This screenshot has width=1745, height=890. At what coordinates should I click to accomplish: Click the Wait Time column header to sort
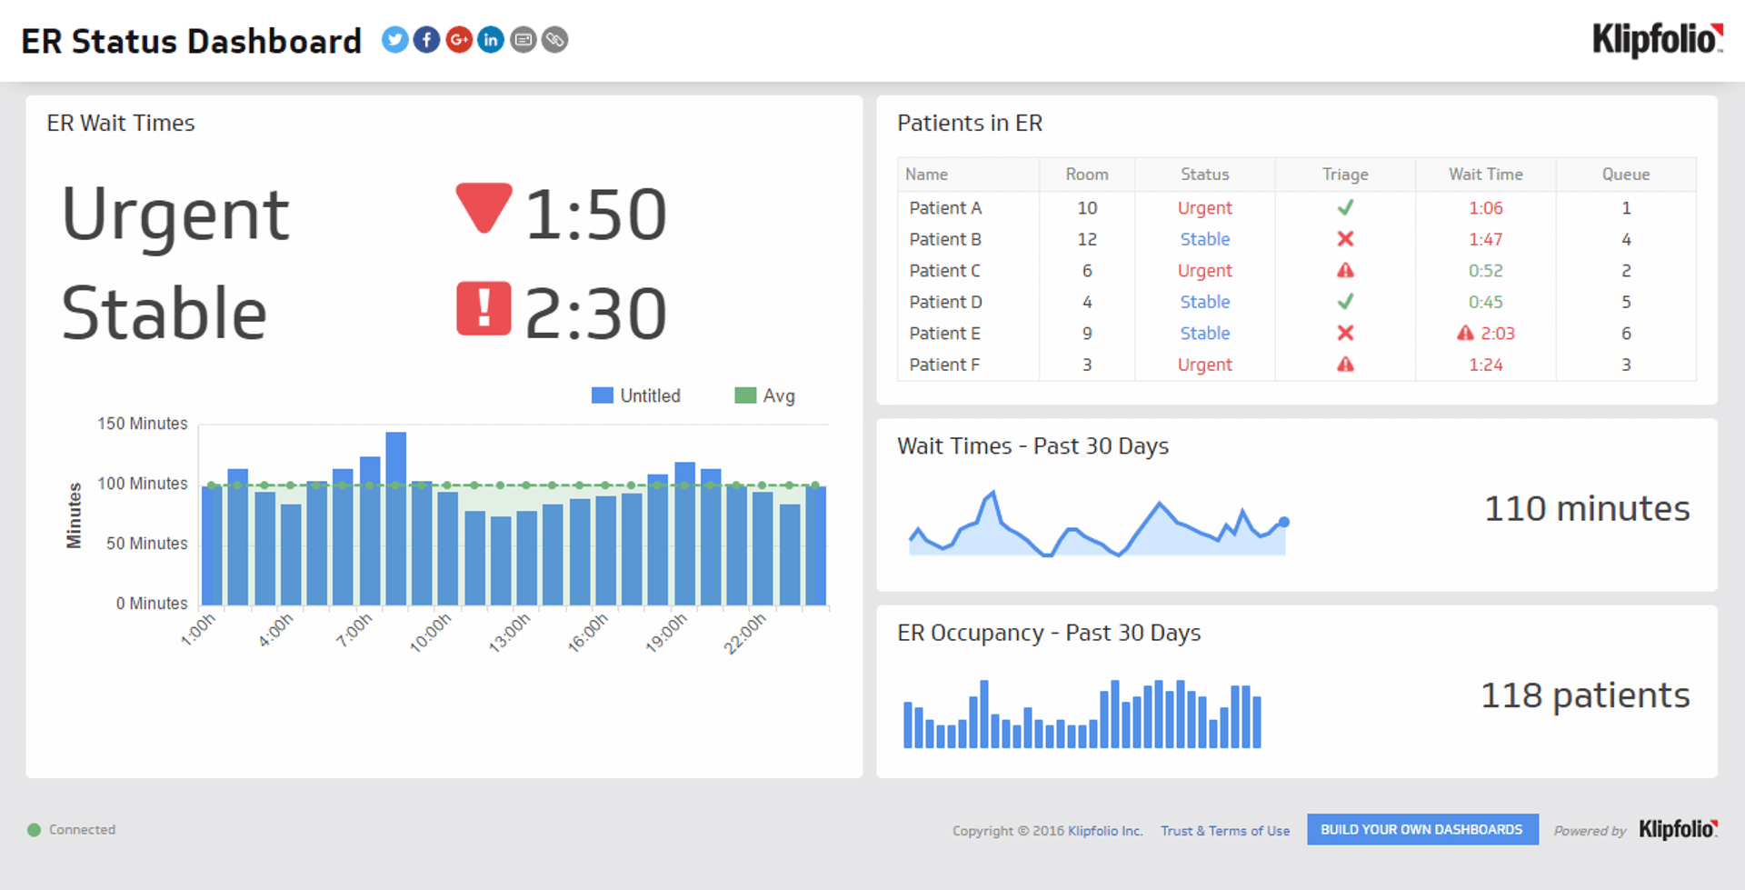point(1485,174)
